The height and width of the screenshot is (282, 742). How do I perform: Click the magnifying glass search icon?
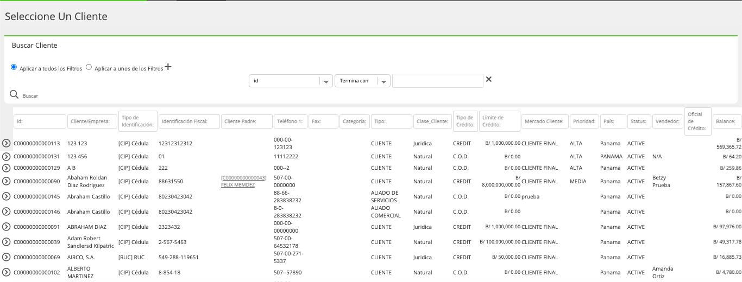click(15, 94)
